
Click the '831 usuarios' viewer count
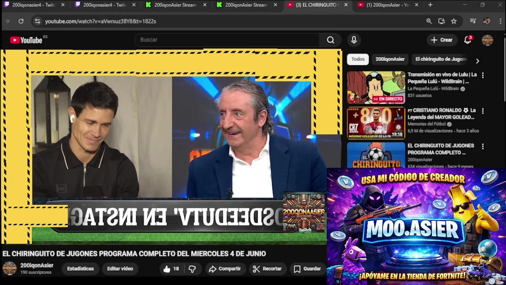pos(419,95)
